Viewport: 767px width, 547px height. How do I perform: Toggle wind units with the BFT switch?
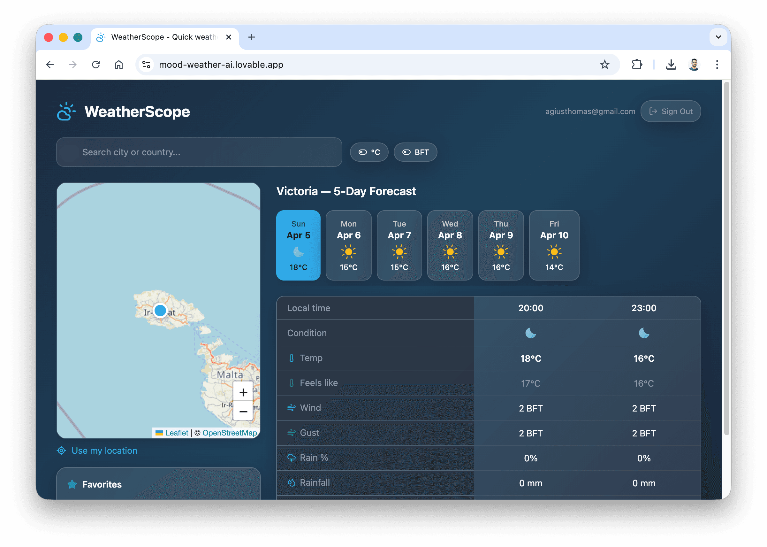tap(415, 152)
